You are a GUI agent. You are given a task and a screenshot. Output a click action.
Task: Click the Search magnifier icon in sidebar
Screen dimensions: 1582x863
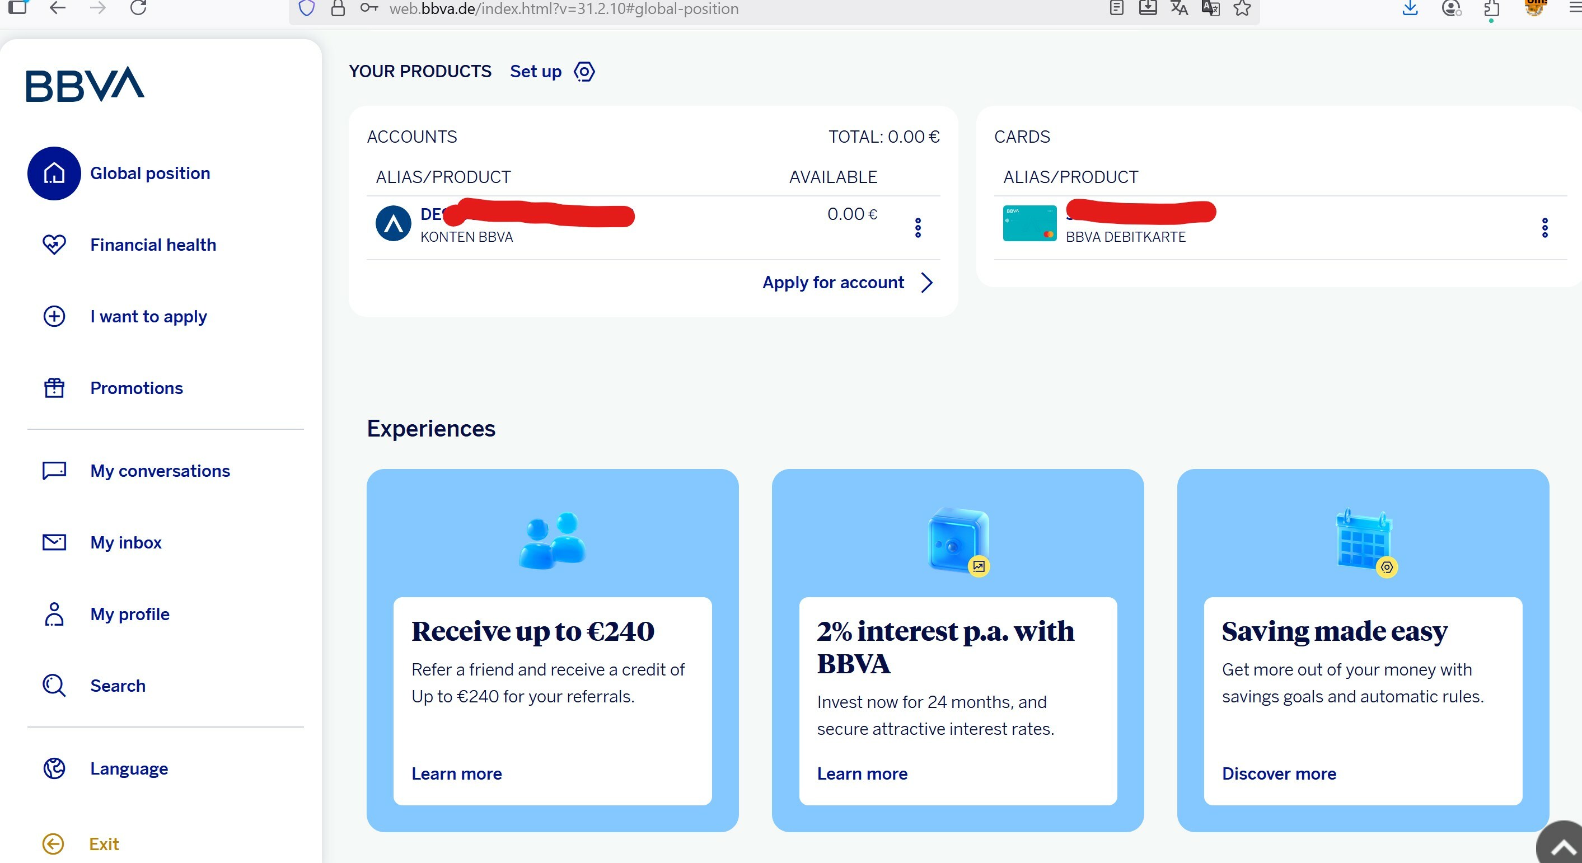[54, 686]
